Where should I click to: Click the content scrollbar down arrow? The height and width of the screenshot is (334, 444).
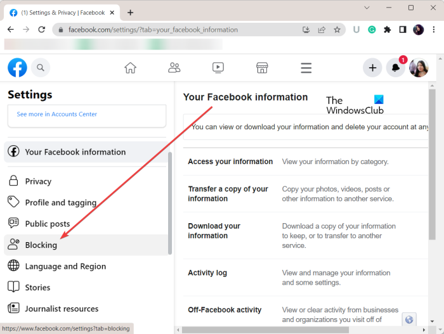(432, 321)
